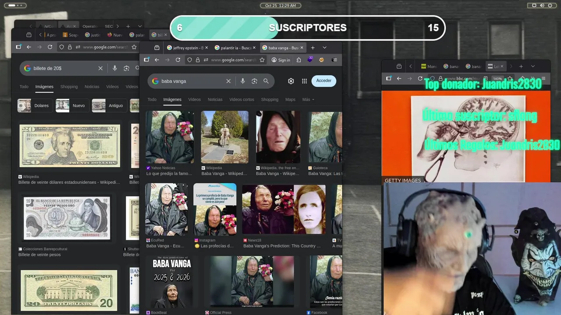Reload the billete de 20$ page
The image size is (561, 315).
point(50,47)
